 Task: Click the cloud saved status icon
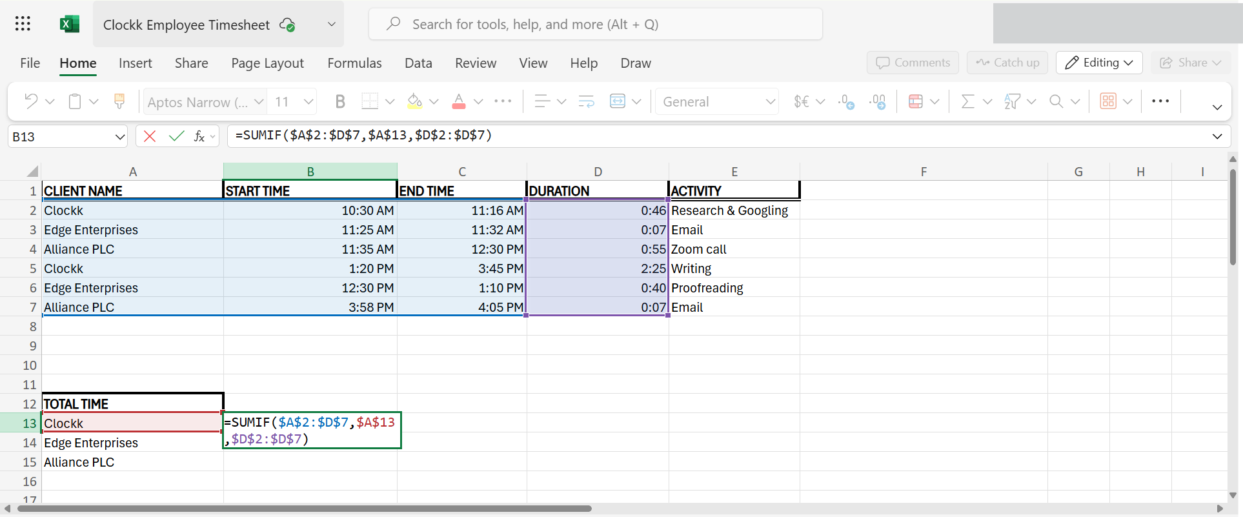(x=287, y=25)
